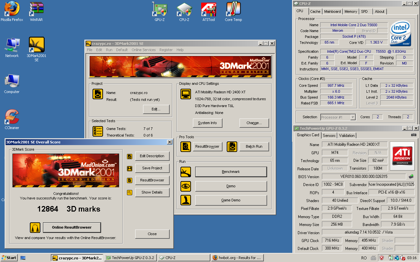Click the magnifier icon beside Show Details

(130, 193)
